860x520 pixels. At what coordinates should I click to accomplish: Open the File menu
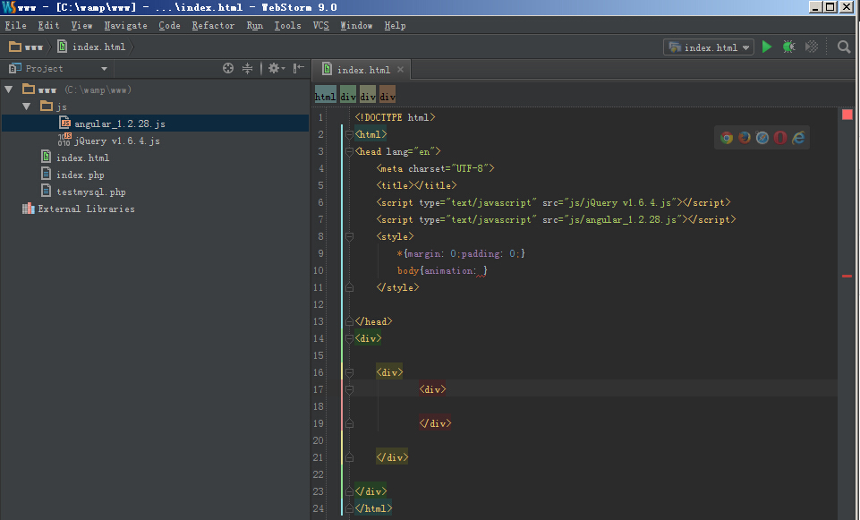[15, 25]
